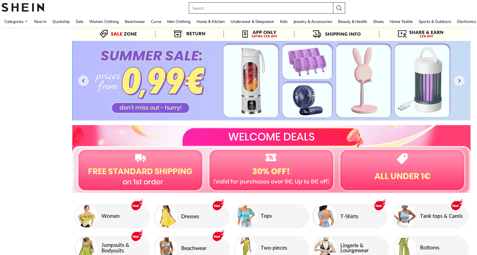Click the search magnifier icon
Viewport: 477px width, 255px height.
pyautogui.click(x=339, y=8)
